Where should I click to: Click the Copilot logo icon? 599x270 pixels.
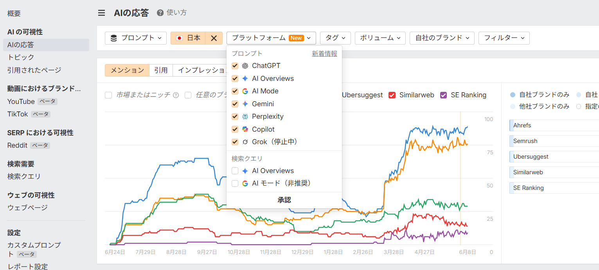[245, 129]
